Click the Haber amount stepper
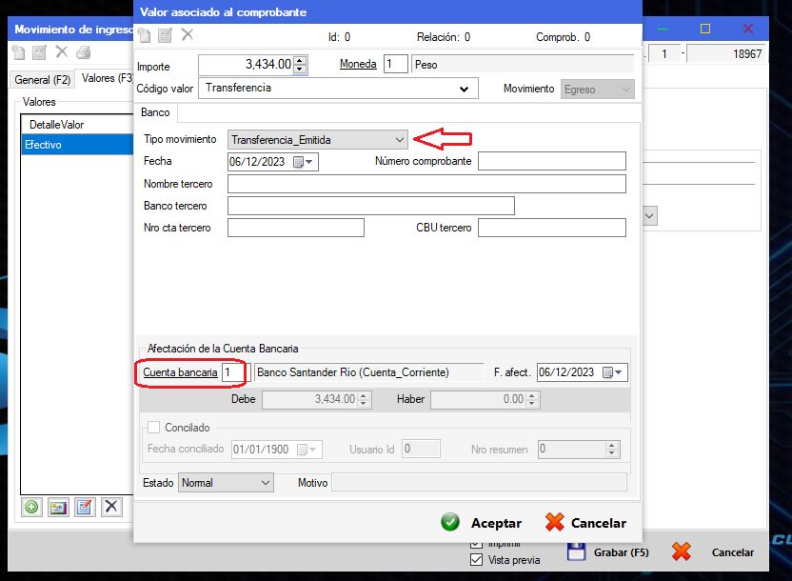Image resolution: width=792 pixels, height=581 pixels. pos(532,399)
